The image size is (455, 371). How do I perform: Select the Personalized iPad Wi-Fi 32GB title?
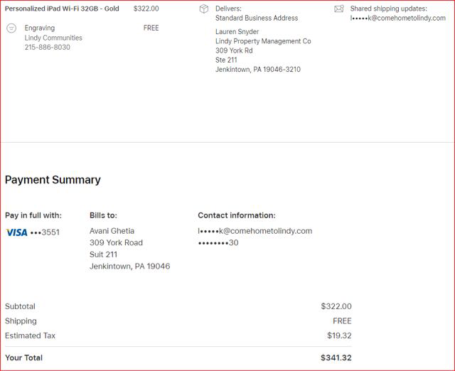tap(62, 9)
